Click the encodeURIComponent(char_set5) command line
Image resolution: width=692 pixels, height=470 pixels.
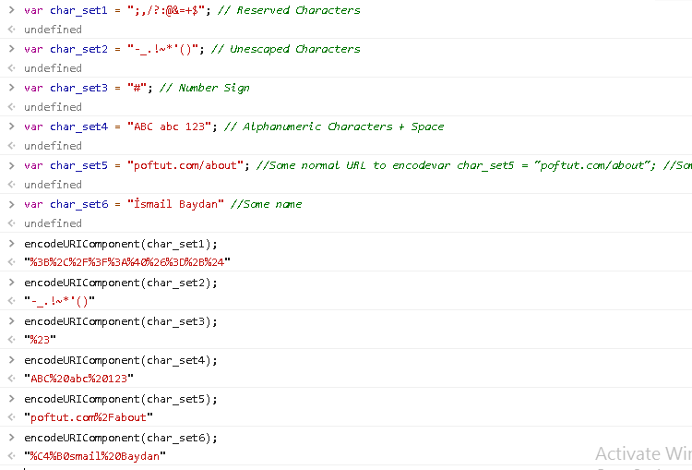pos(121,399)
